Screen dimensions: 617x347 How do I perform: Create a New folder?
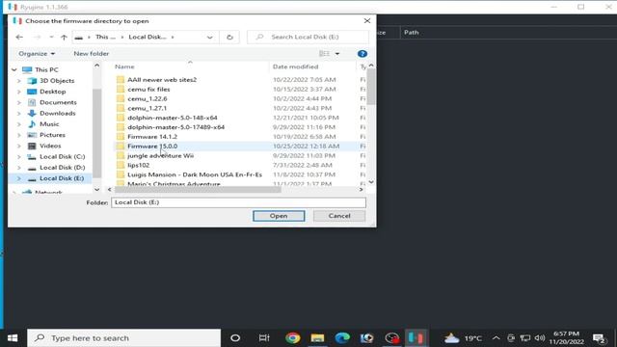tap(92, 54)
